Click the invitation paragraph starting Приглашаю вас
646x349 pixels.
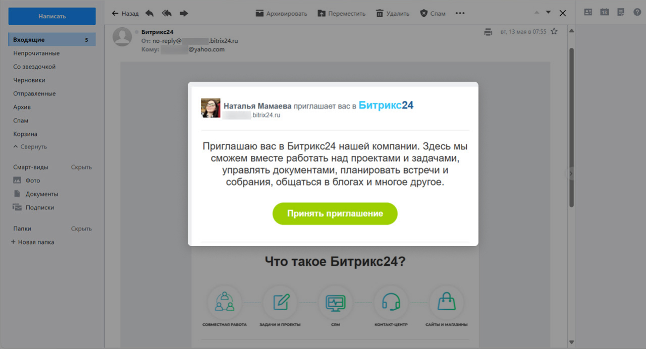click(x=335, y=164)
